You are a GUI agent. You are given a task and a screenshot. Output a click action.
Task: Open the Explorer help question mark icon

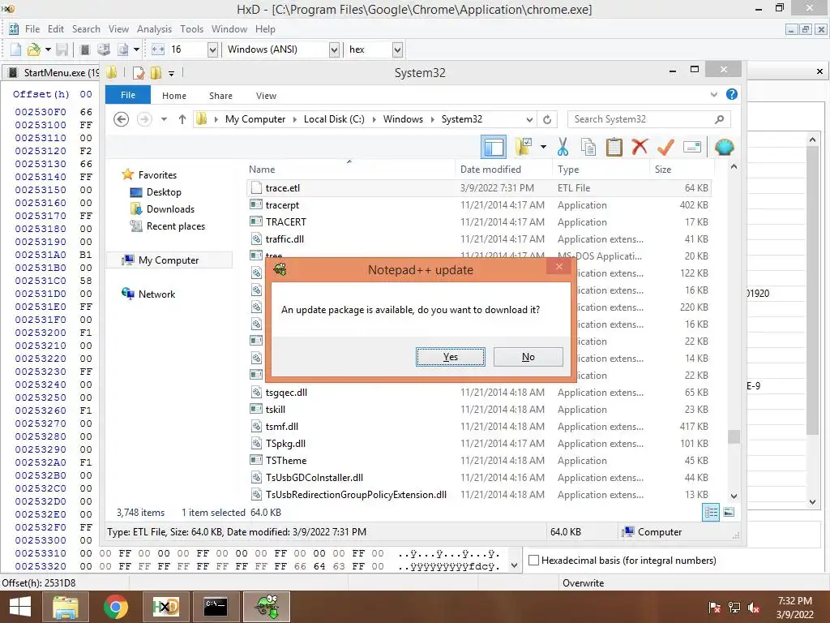coord(732,94)
